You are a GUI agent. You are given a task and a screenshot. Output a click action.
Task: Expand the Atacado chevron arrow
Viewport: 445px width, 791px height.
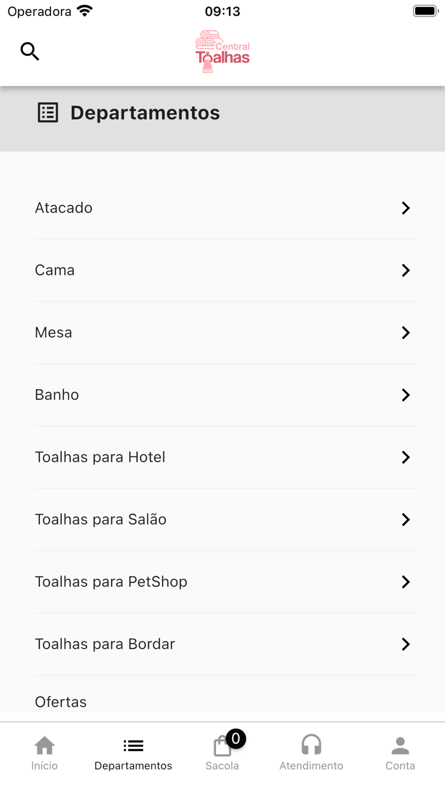tap(406, 208)
